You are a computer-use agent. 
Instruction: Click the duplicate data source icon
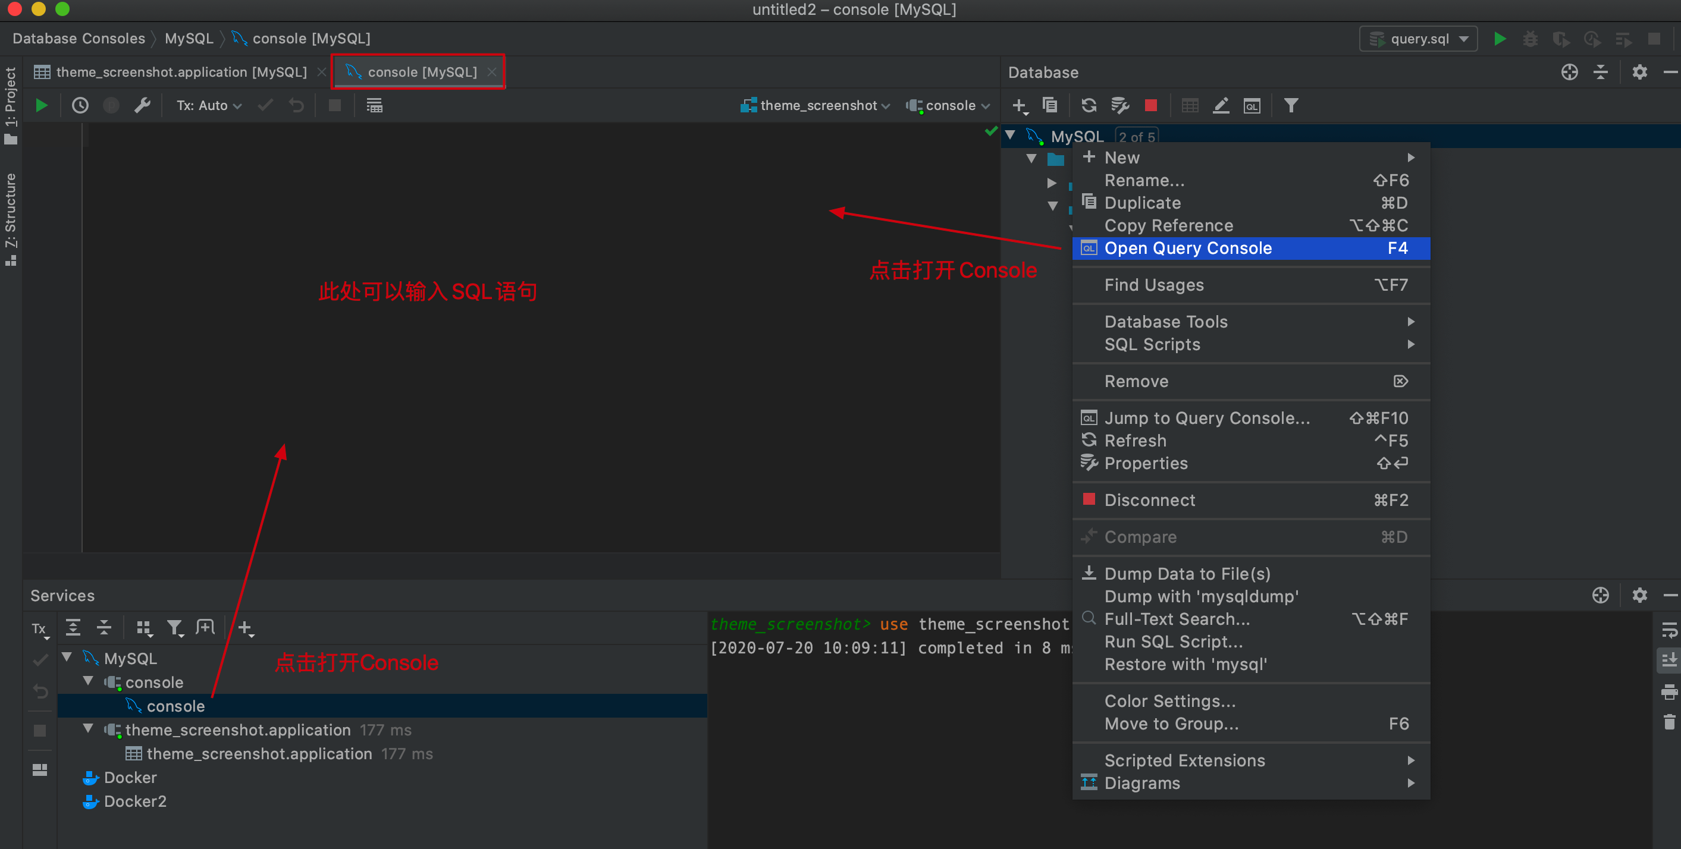pyautogui.click(x=1050, y=106)
